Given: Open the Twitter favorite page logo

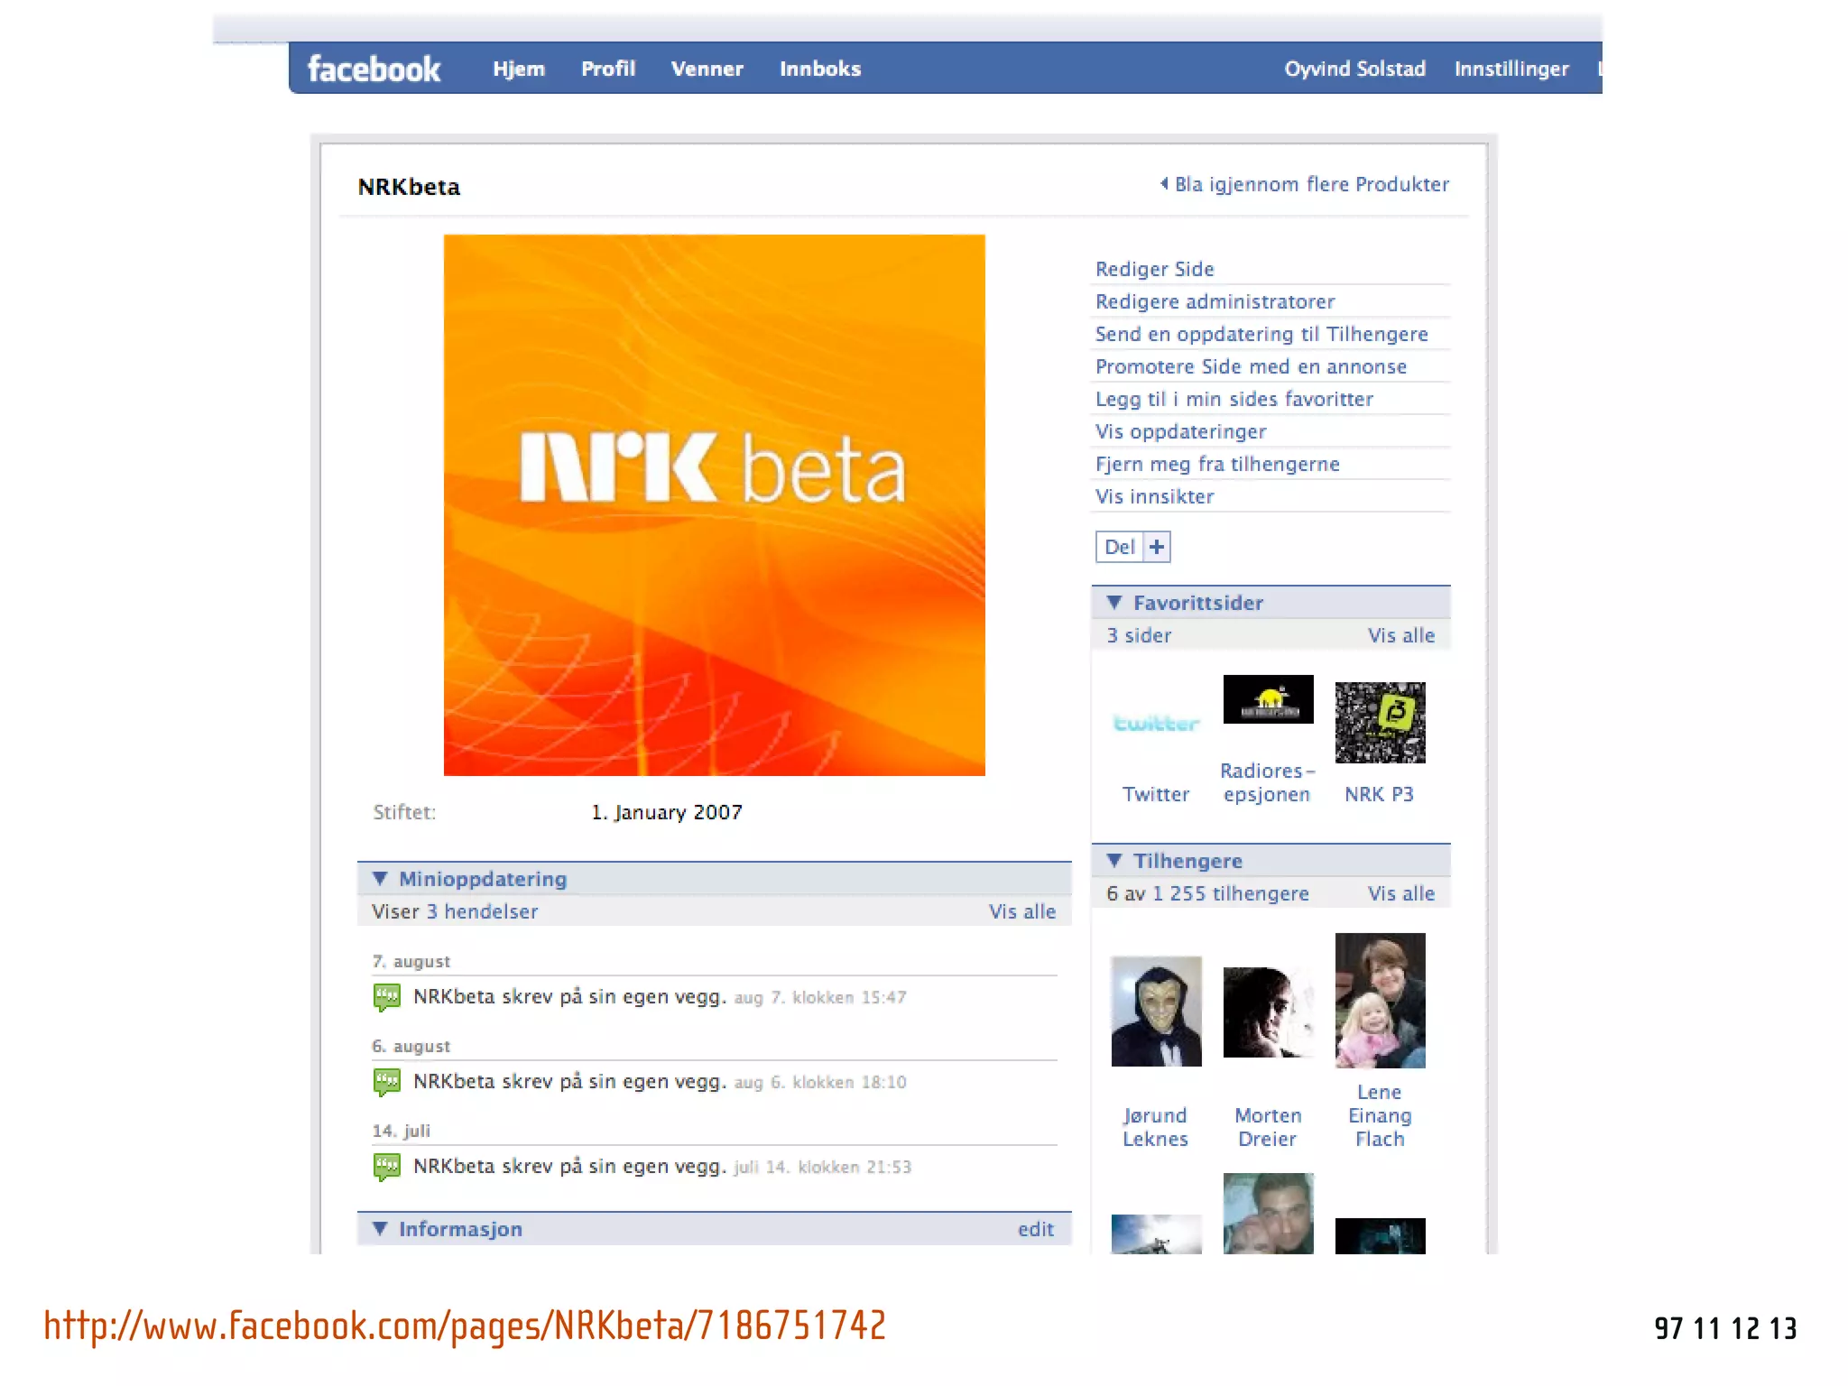Looking at the screenshot, I should click(1156, 723).
